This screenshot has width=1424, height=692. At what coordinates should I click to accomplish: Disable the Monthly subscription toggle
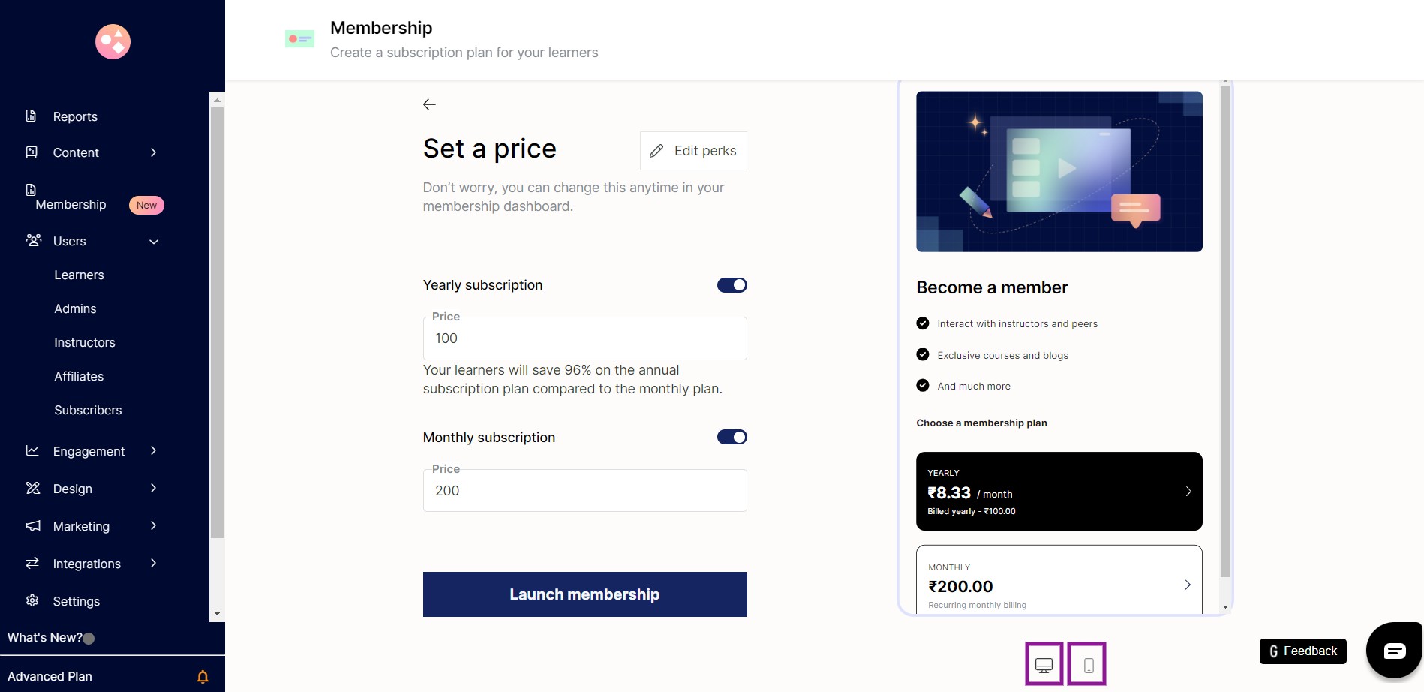[732, 437]
